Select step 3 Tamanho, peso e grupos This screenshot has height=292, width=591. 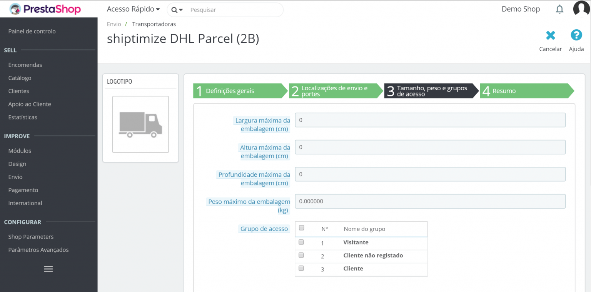(x=431, y=91)
